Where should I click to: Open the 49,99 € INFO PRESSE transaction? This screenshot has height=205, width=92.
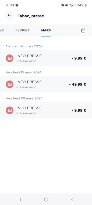coord(46,84)
